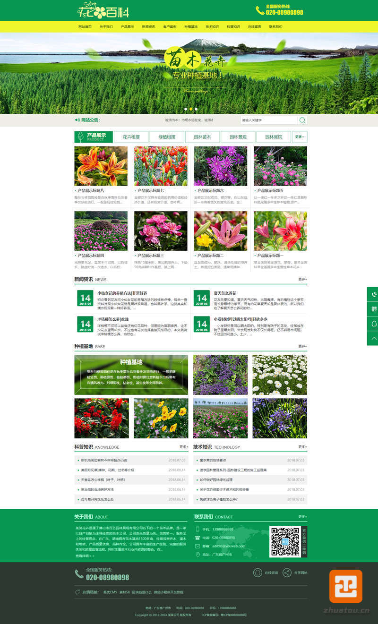Screen dimensions: 378x624
Task: Click the mobile icon beside 手机
Action: tap(198, 529)
